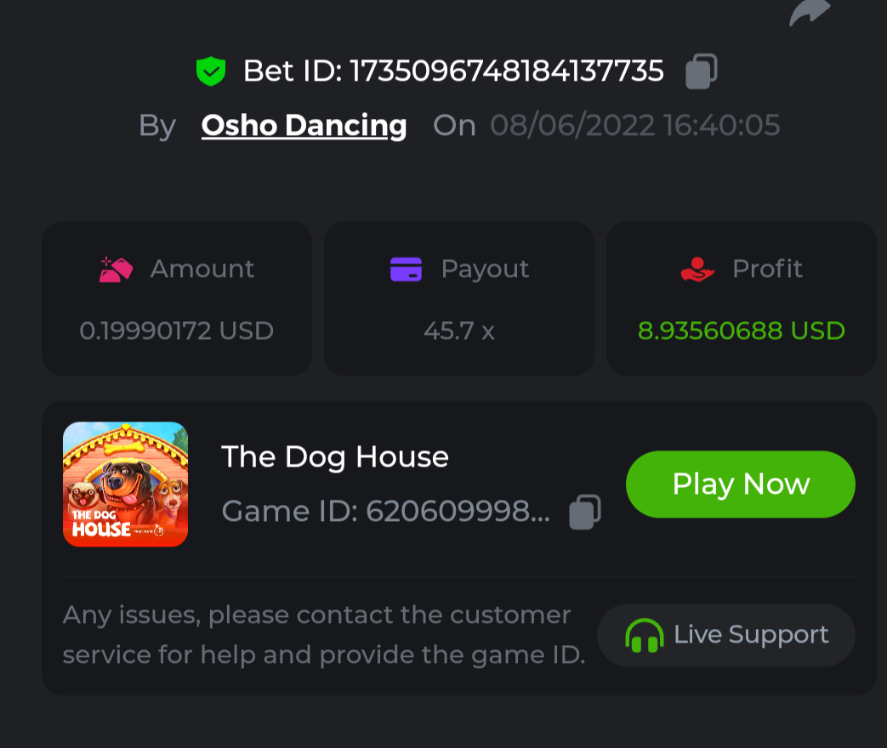Open The Dog House game thumbnail
The image size is (887, 748).
click(x=125, y=484)
